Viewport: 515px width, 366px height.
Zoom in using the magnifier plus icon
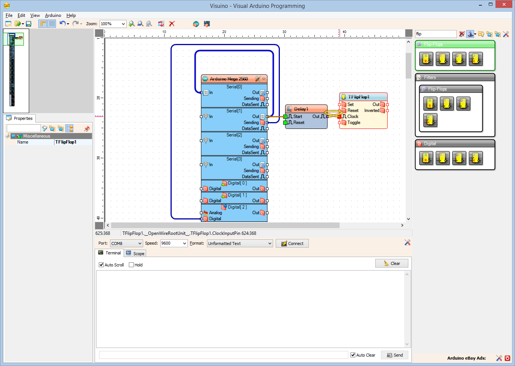(x=131, y=24)
